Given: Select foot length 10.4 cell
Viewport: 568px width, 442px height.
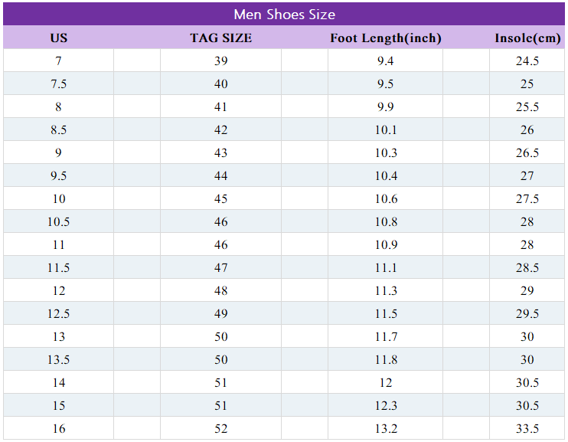Looking at the screenshot, I should (386, 175).
